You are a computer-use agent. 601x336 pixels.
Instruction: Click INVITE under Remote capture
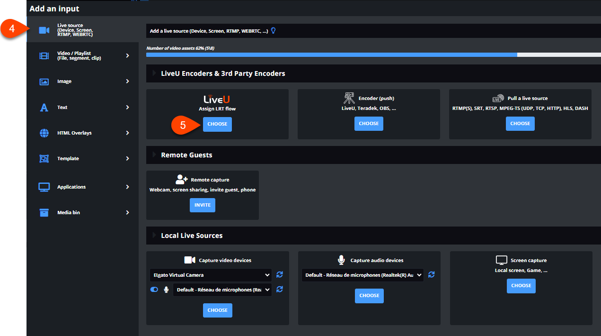(x=202, y=205)
